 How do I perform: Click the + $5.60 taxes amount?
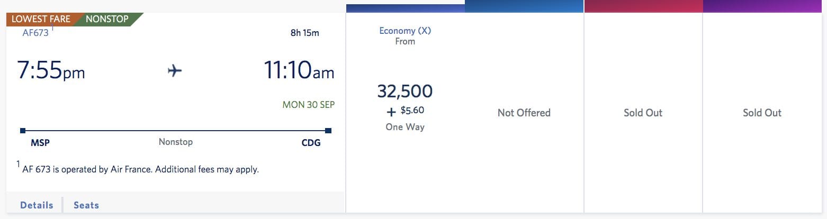405,111
